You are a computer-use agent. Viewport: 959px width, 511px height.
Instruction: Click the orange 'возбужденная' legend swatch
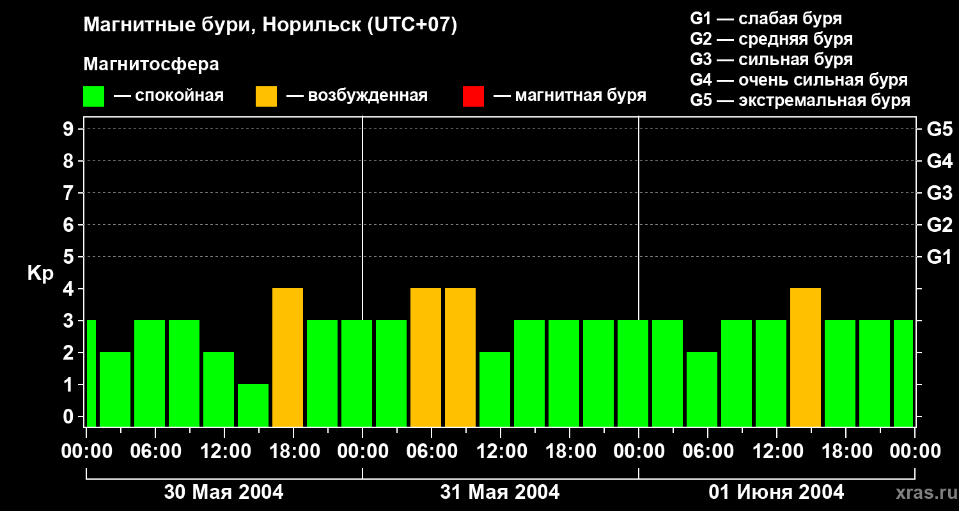pyautogui.click(x=266, y=96)
